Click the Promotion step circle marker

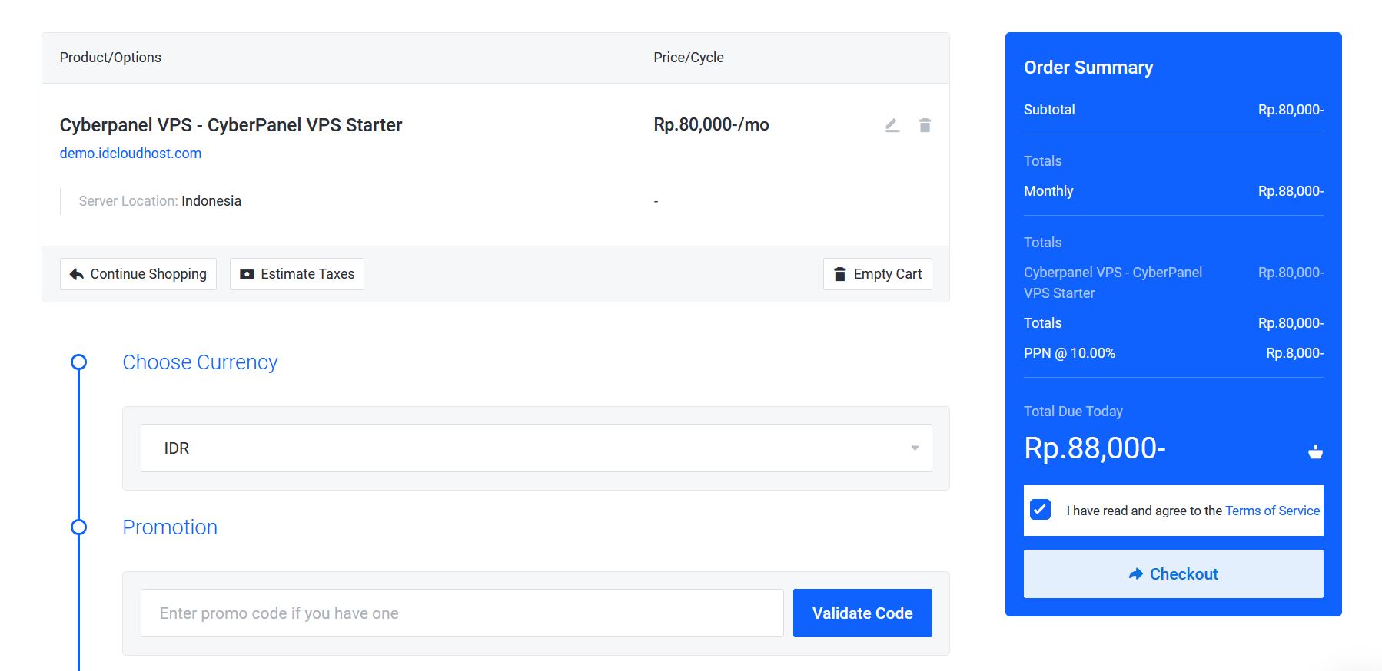pos(78,527)
